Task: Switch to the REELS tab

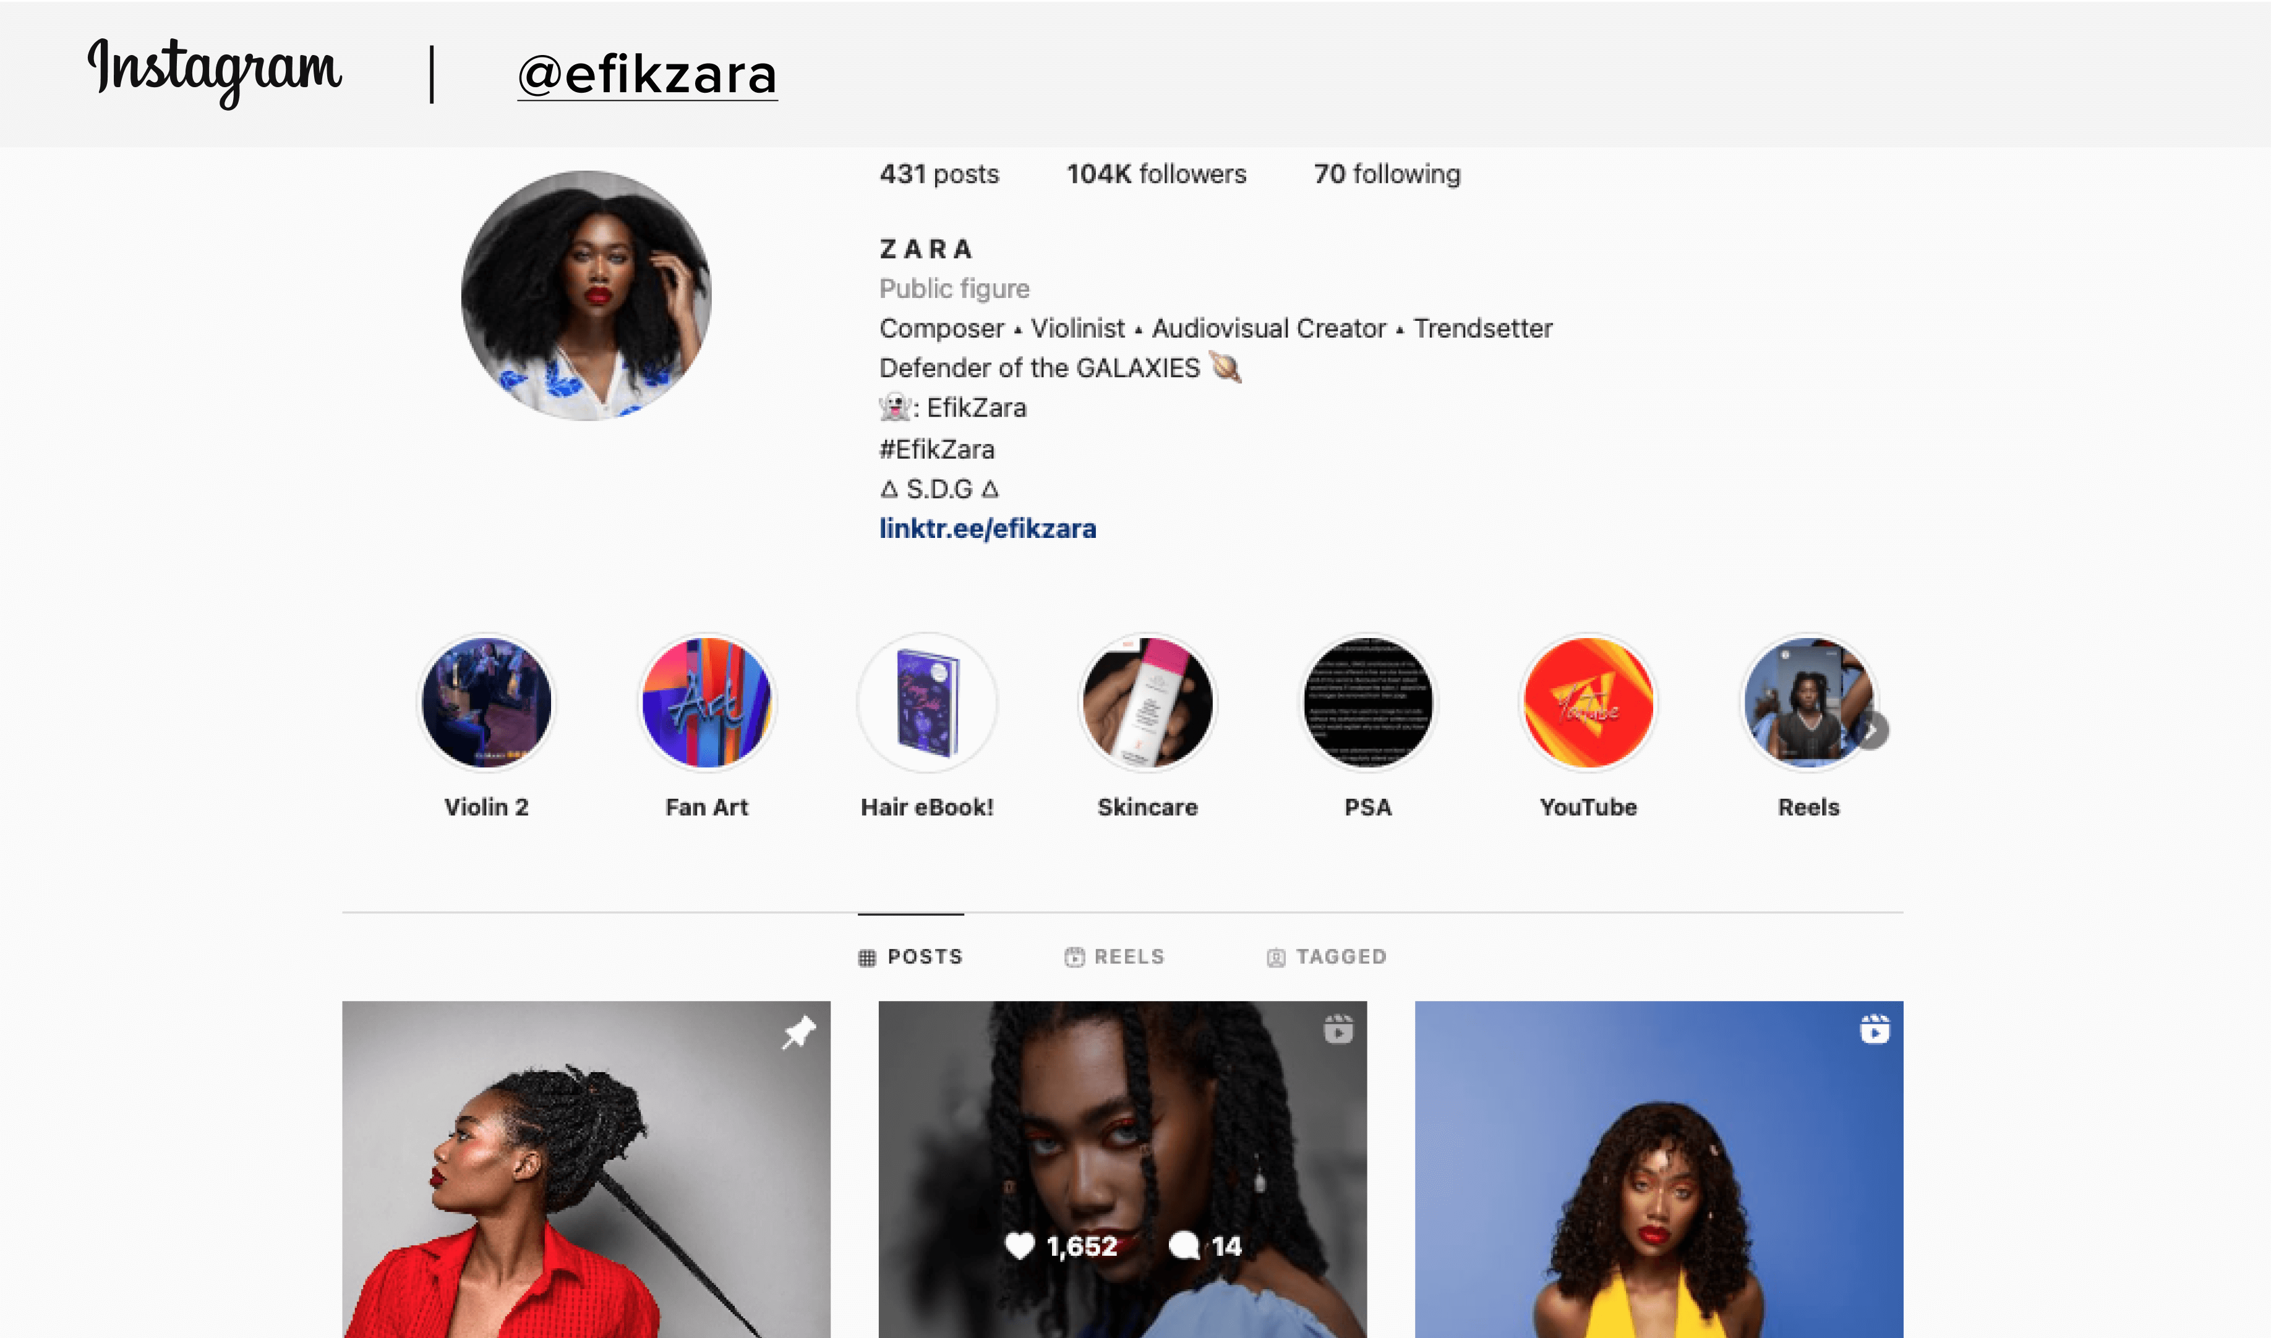Action: [x=1115, y=956]
